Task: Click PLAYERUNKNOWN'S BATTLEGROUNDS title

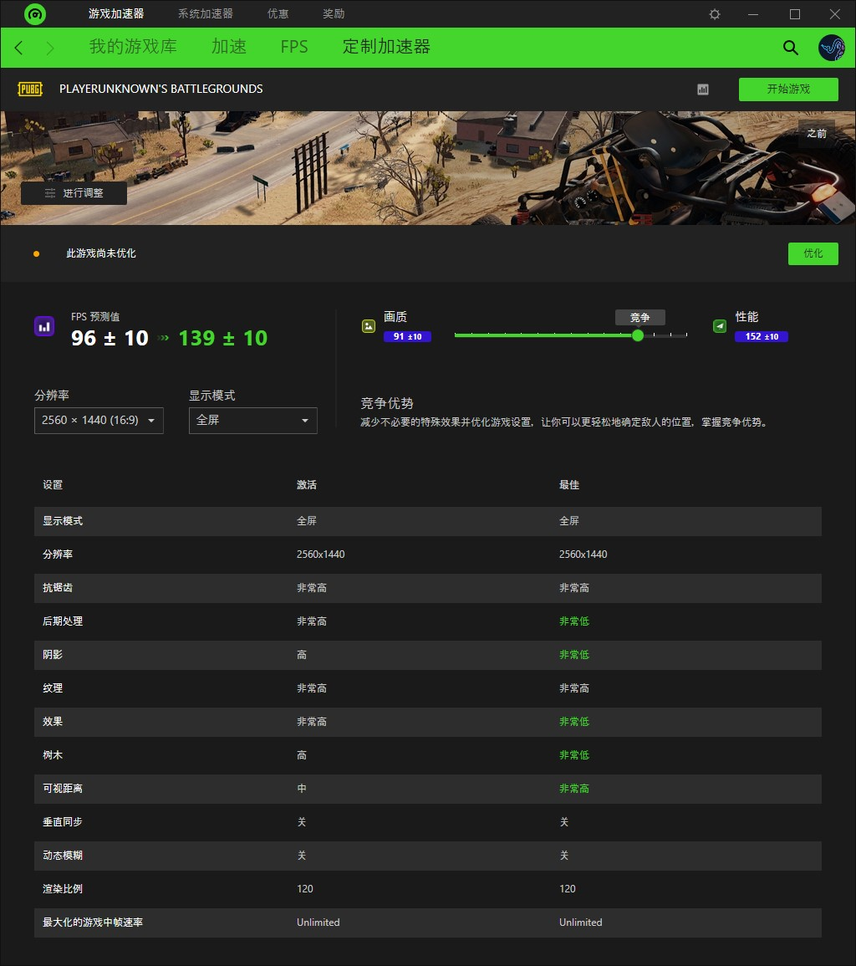Action: click(160, 89)
